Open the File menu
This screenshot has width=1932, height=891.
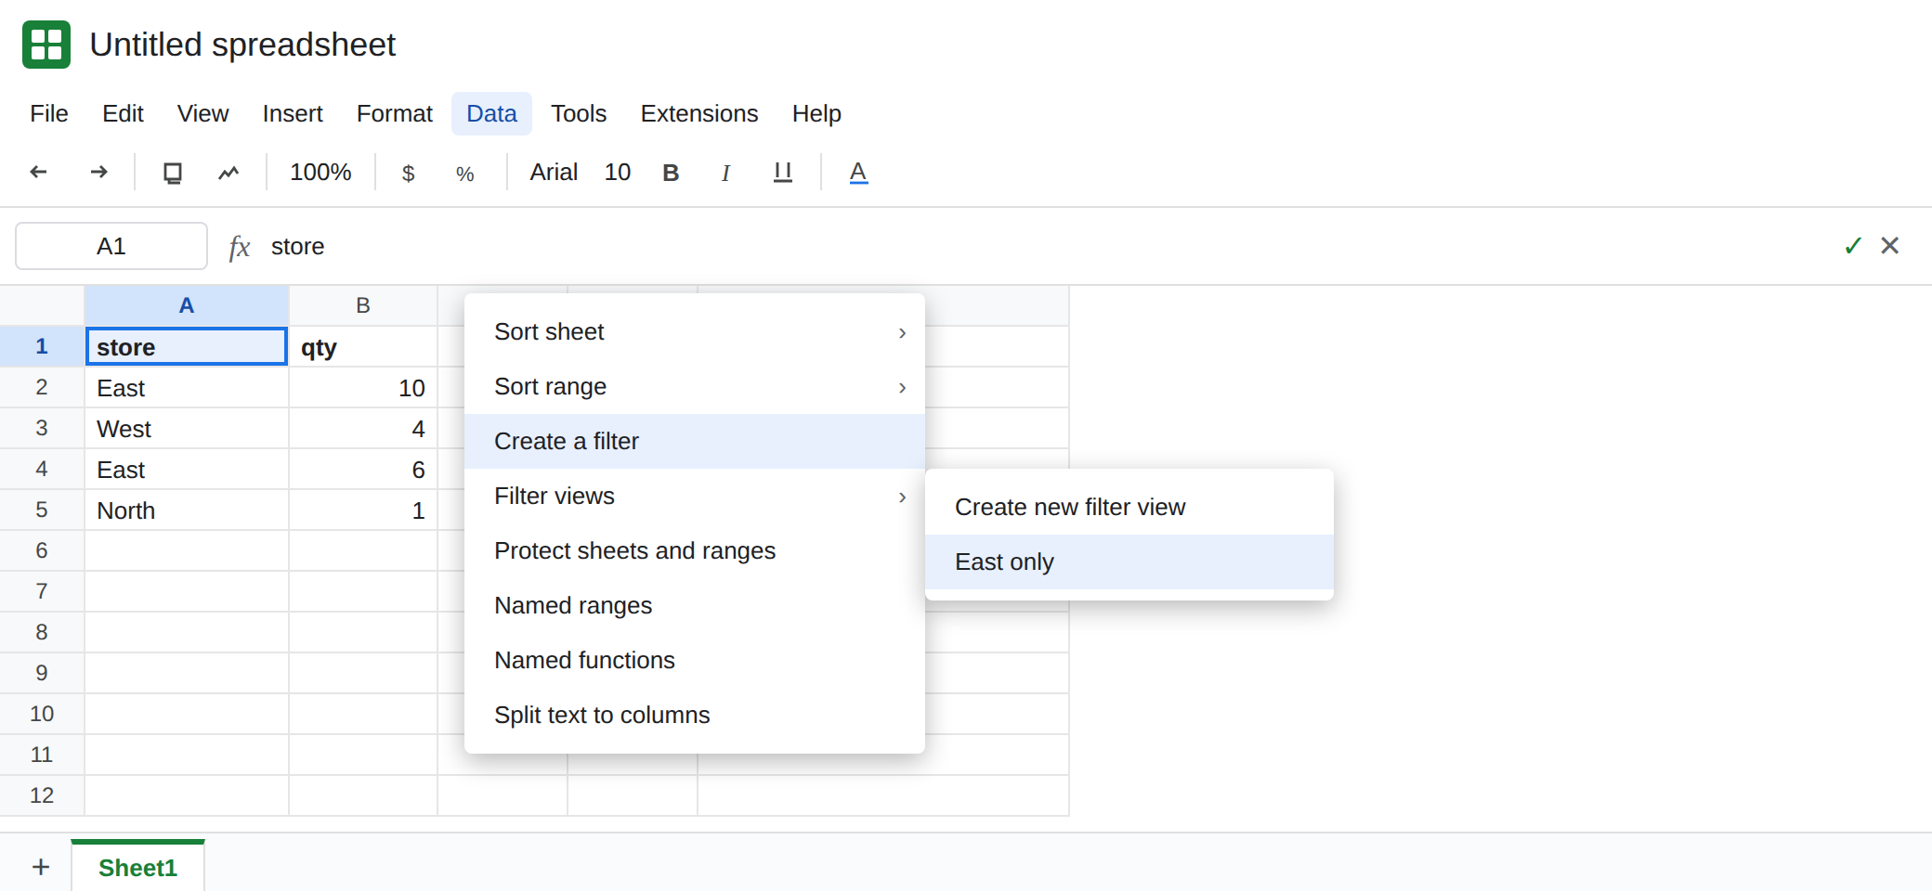[49, 114]
